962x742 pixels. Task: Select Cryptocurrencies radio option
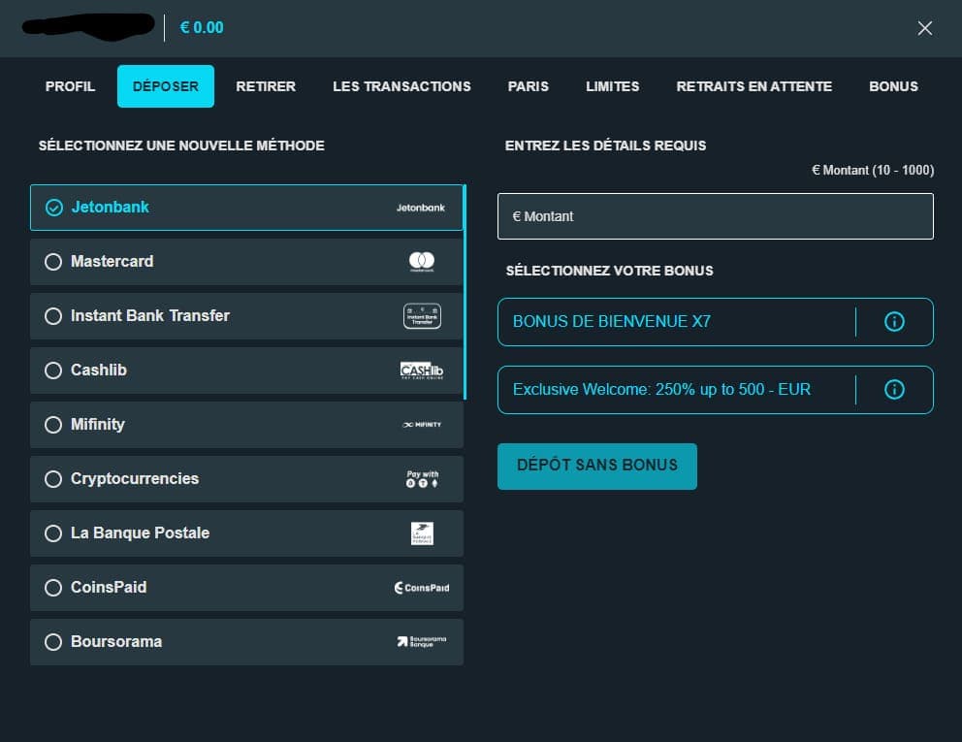(53, 479)
